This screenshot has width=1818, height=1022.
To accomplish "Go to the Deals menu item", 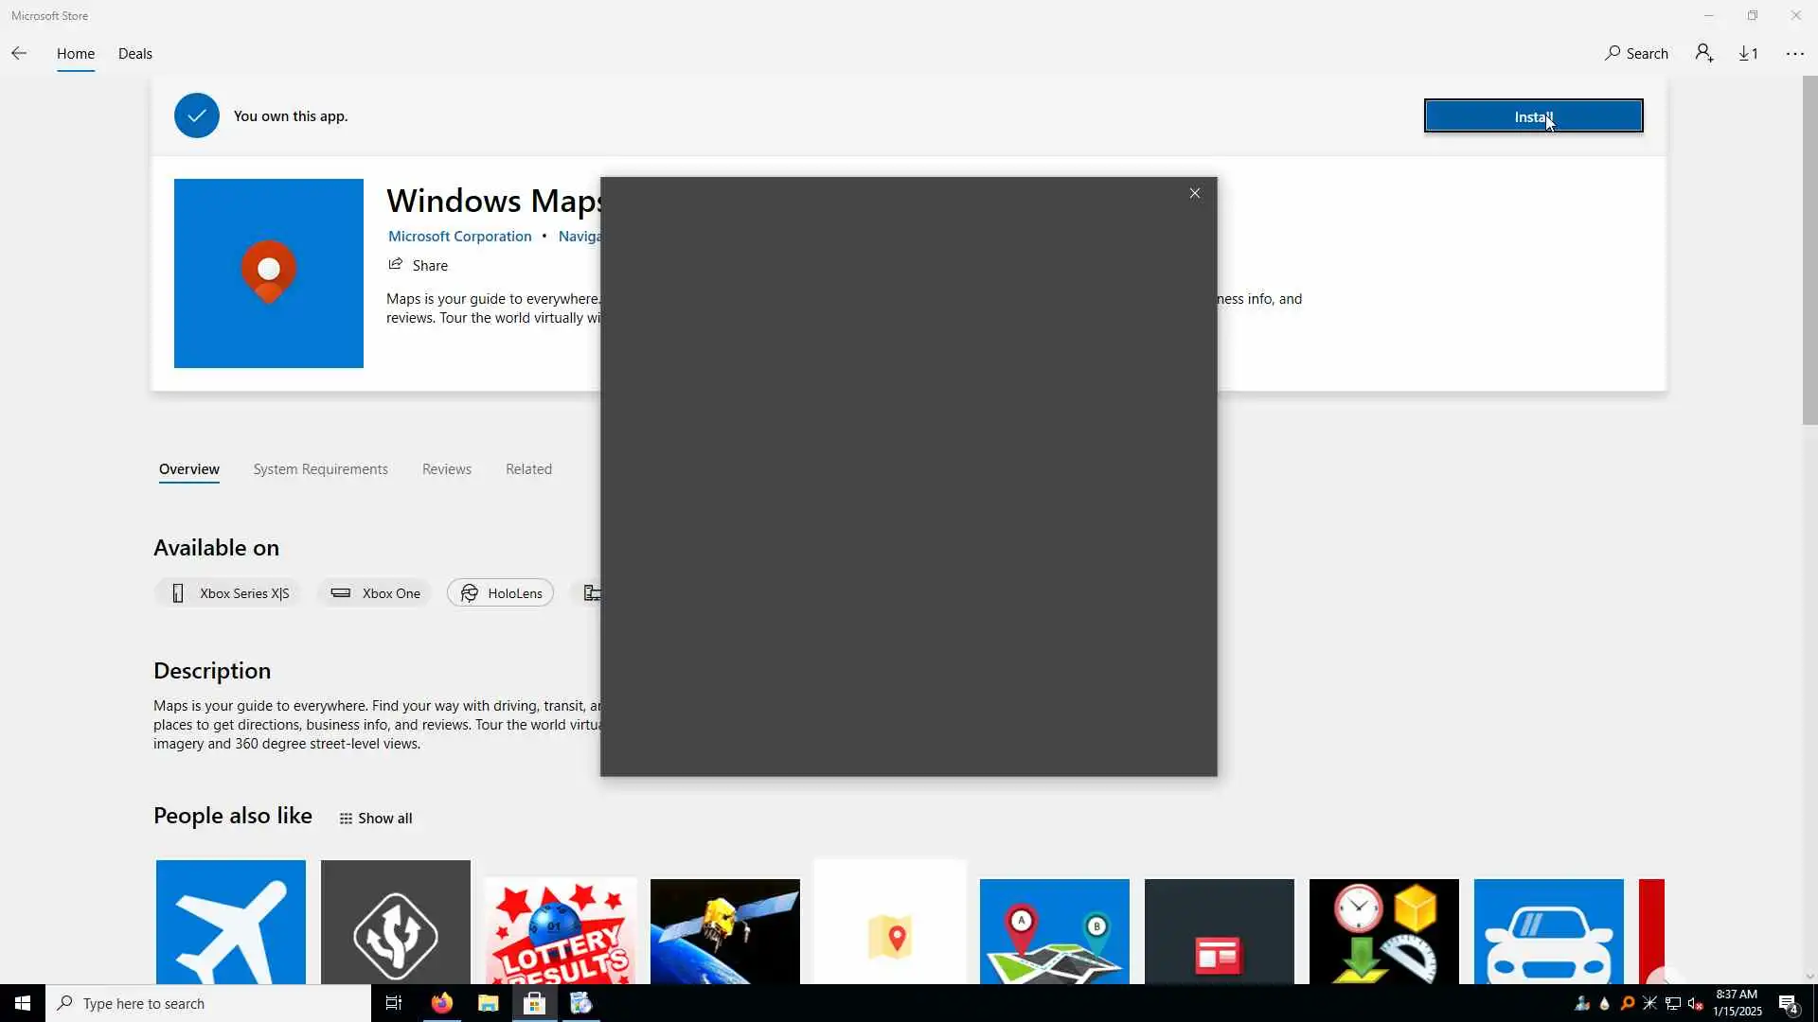I will click(x=134, y=54).
